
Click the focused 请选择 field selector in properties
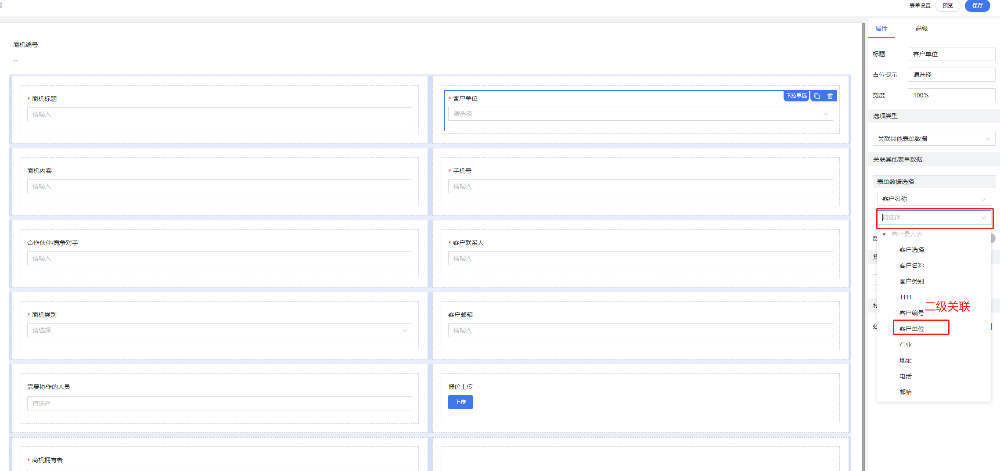click(x=934, y=217)
